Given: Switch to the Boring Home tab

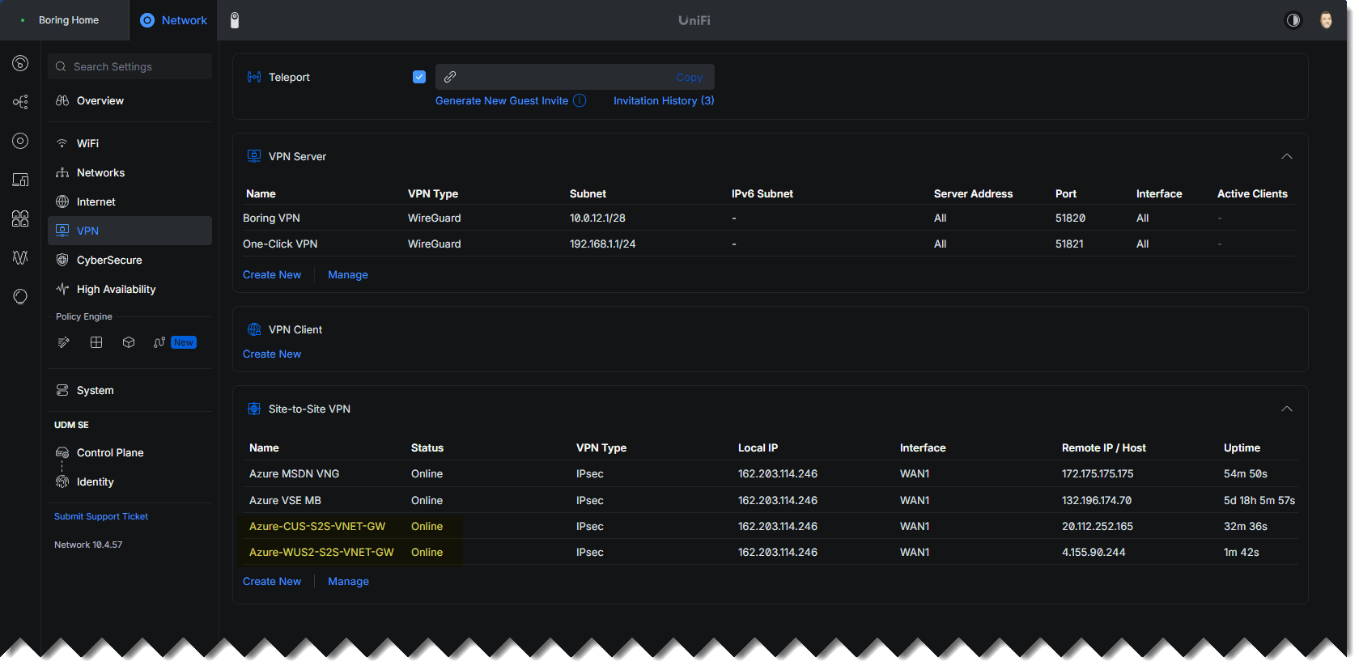Looking at the screenshot, I should [65, 20].
